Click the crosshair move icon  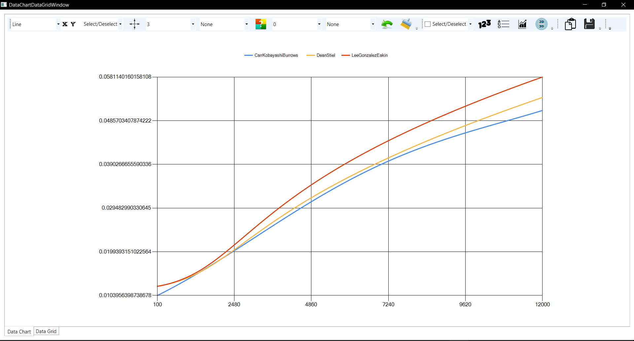134,24
